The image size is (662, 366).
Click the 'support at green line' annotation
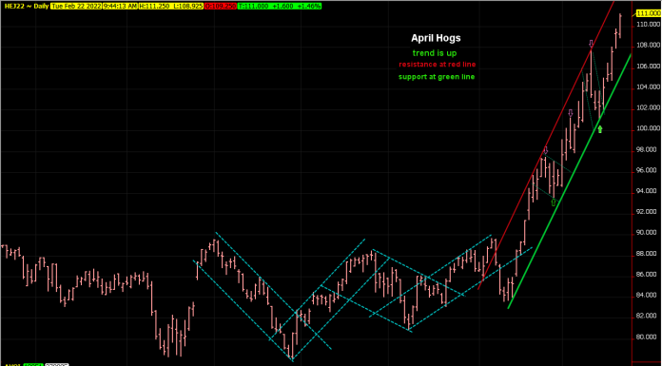437,77
